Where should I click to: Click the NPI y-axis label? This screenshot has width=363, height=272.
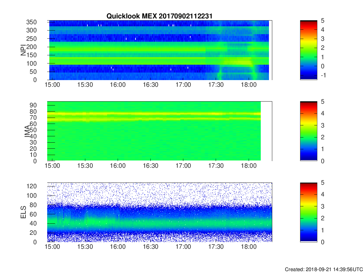point(23,50)
